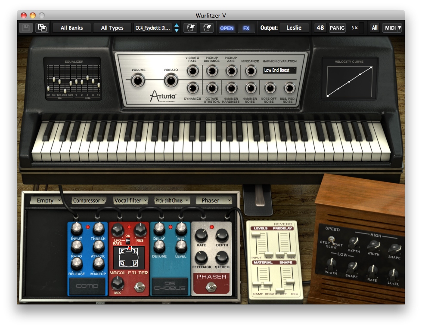Open the All Types filter menu

point(112,27)
